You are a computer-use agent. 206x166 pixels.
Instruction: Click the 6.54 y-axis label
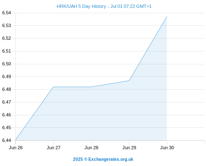(x=7, y=13)
